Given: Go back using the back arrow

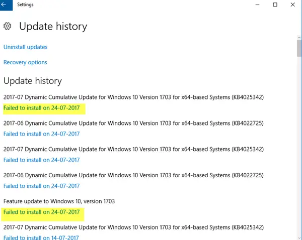Looking at the screenshot, I should tap(6, 5).
